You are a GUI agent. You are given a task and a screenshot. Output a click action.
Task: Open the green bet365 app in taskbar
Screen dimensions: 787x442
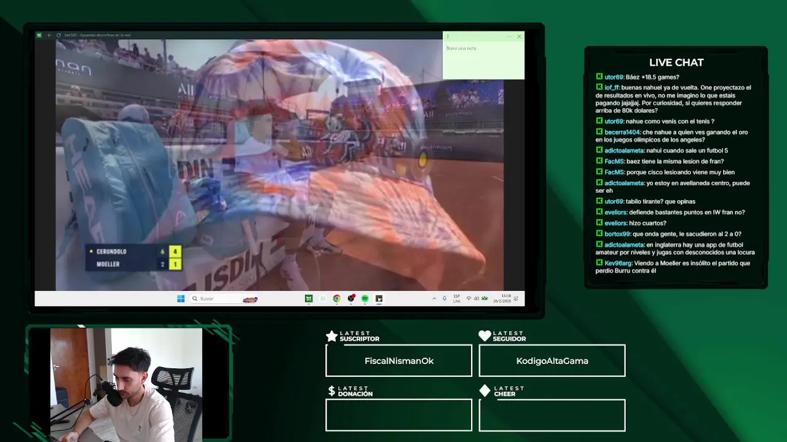309,298
